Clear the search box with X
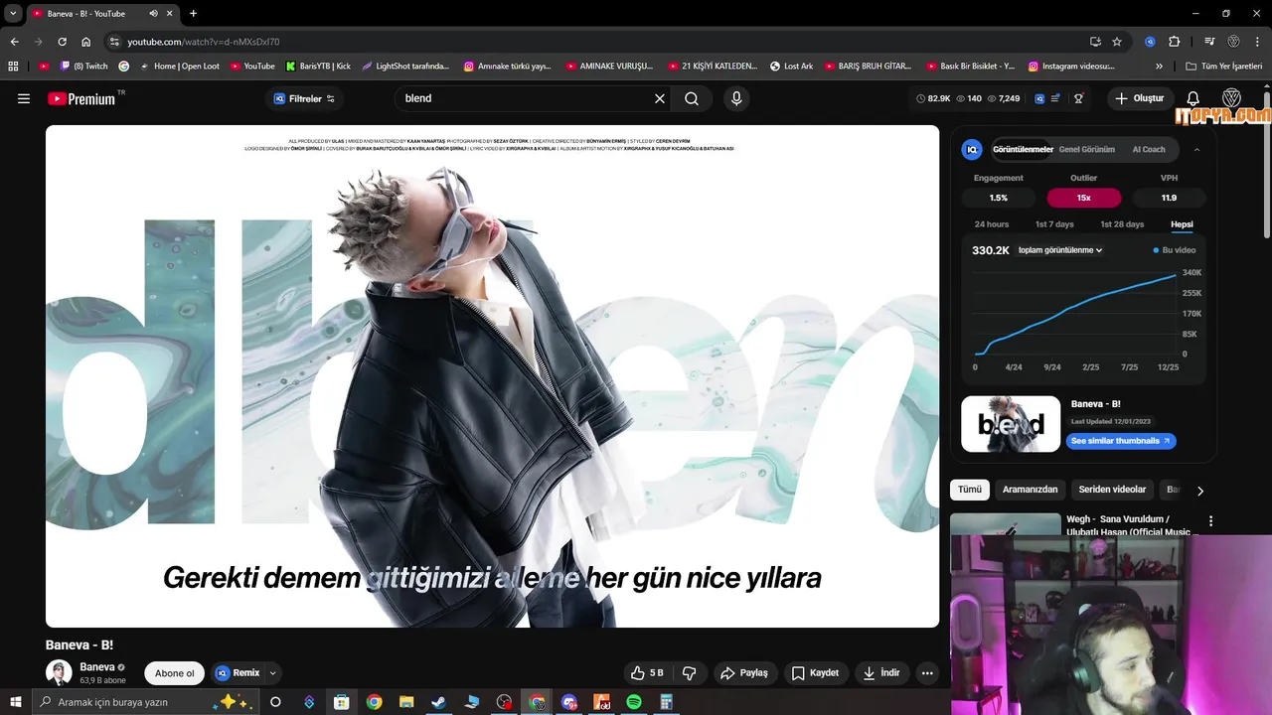The height and width of the screenshot is (715, 1272). 659,98
